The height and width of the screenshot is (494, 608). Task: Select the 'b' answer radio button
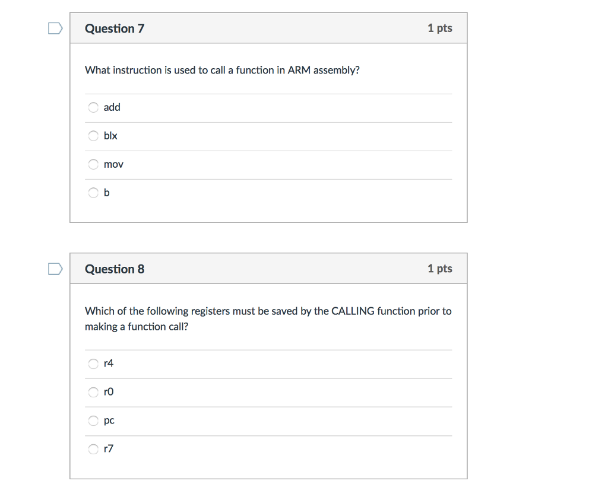tap(93, 193)
